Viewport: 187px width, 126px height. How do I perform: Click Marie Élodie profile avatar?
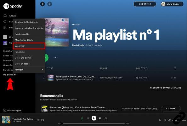click(x=163, y=4)
